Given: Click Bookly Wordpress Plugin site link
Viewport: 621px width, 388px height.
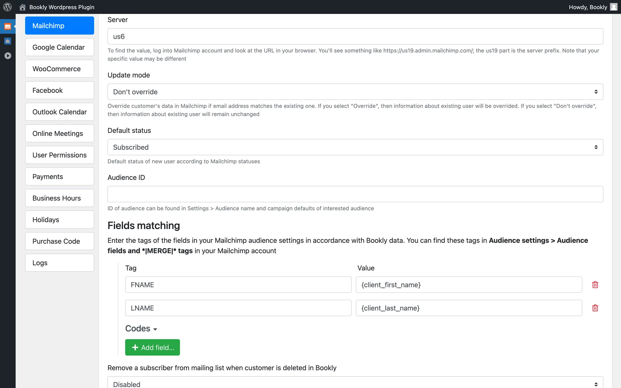Looking at the screenshot, I should [x=62, y=7].
